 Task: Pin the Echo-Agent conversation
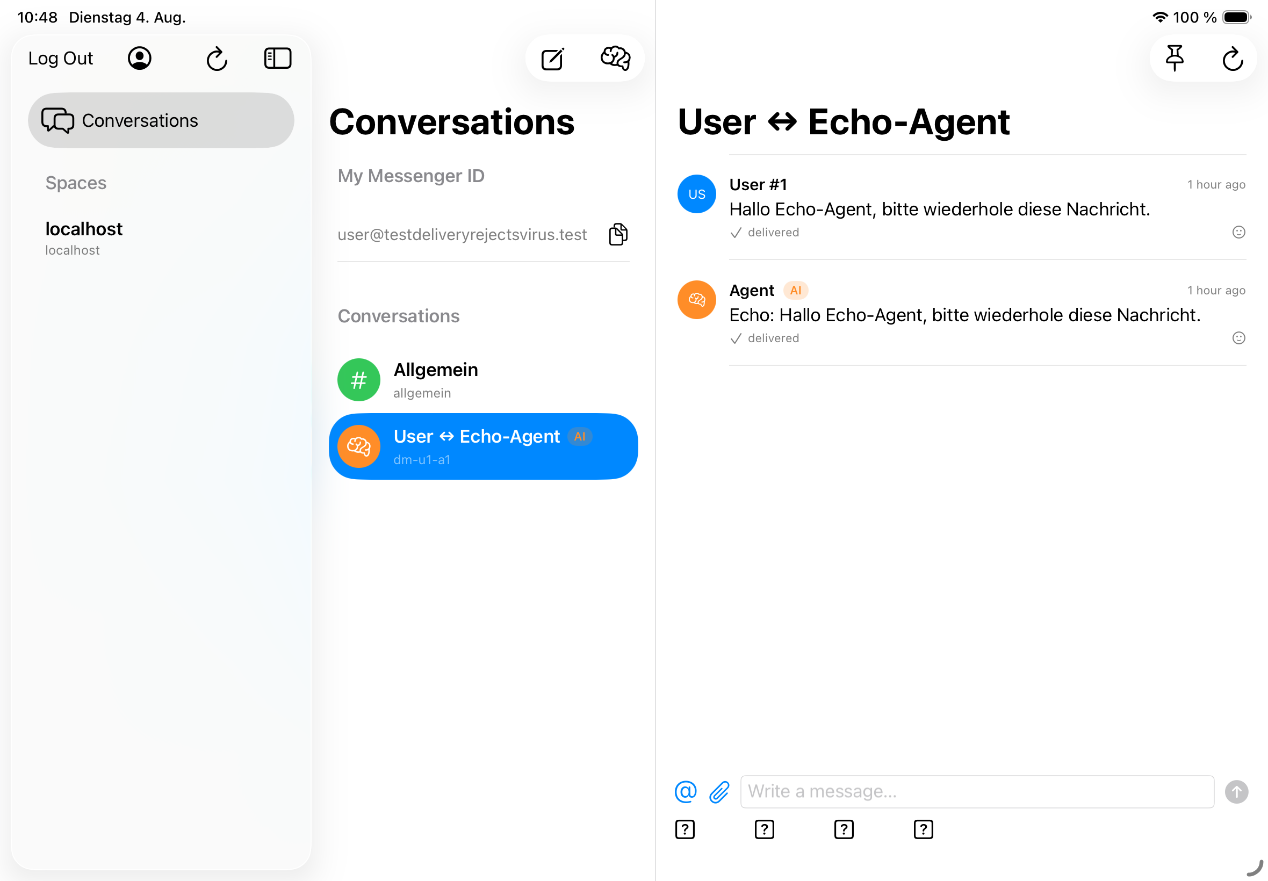tap(1174, 59)
